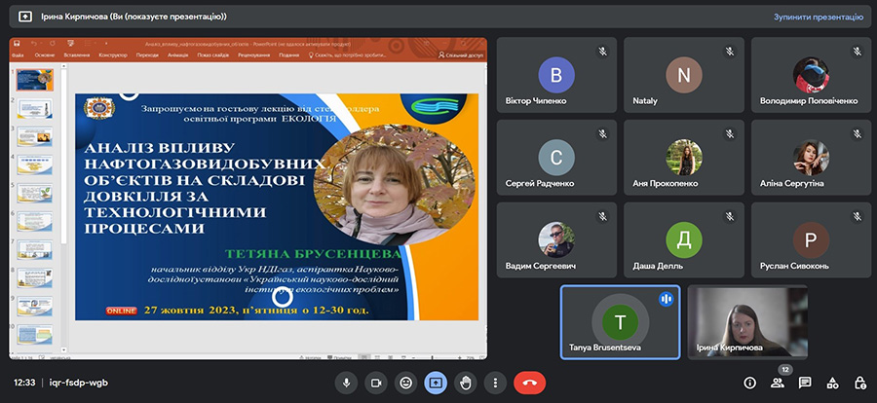Screen dimensions: 877x403
Task: Click the Руслан Сивоконь participant tile
Action: [811, 239]
